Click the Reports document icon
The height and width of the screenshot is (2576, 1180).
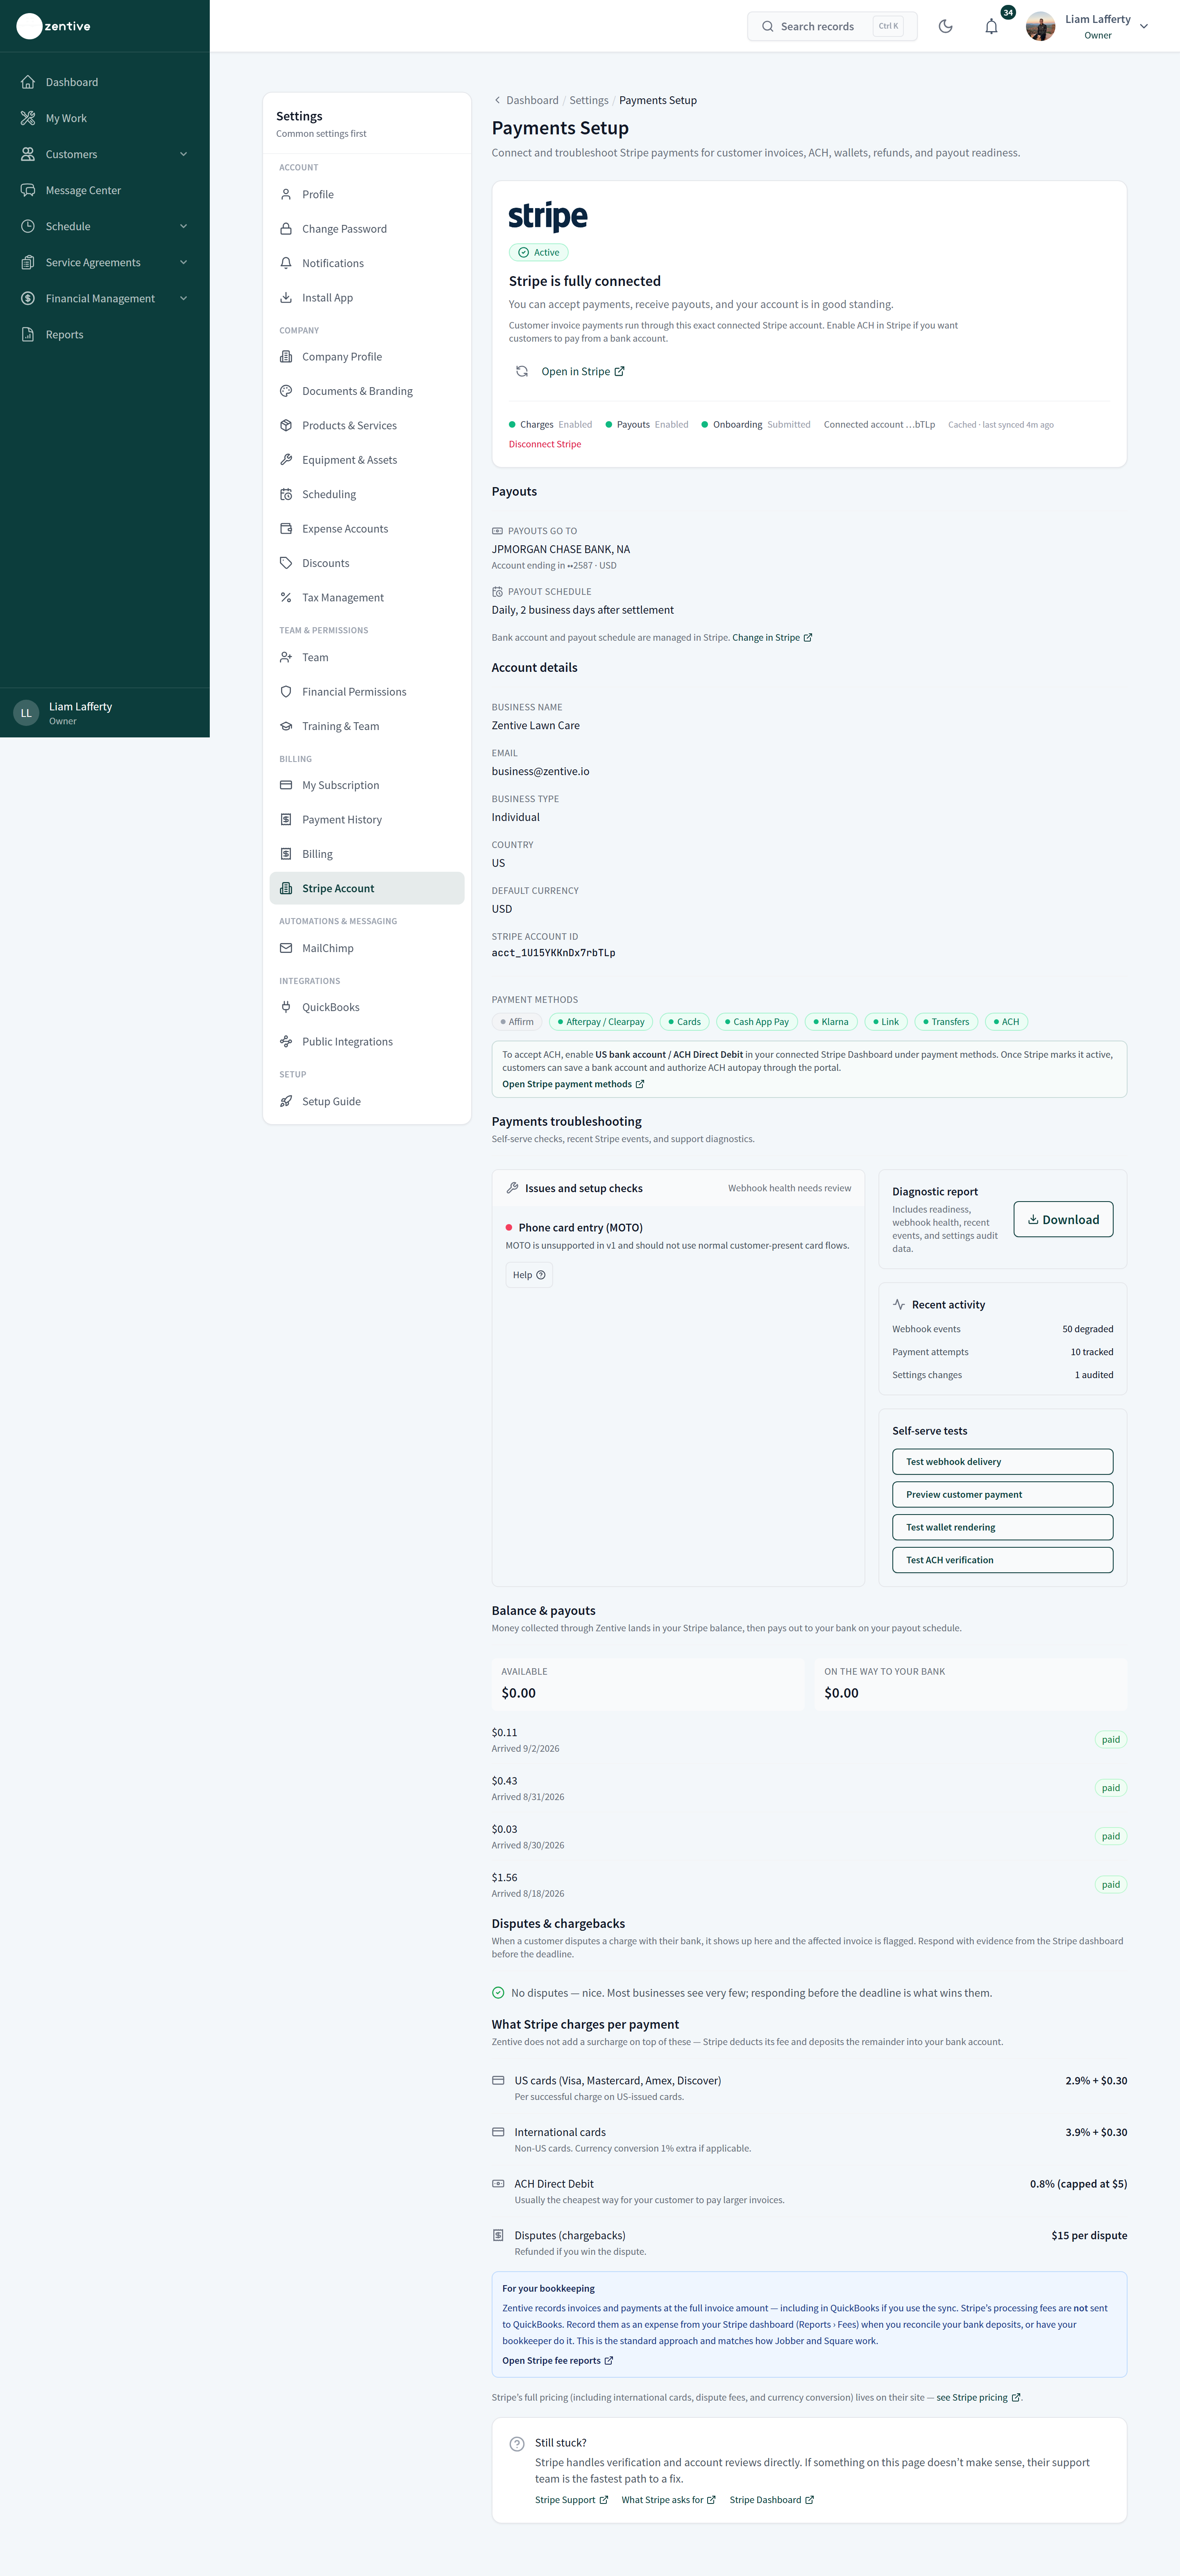pyautogui.click(x=28, y=334)
